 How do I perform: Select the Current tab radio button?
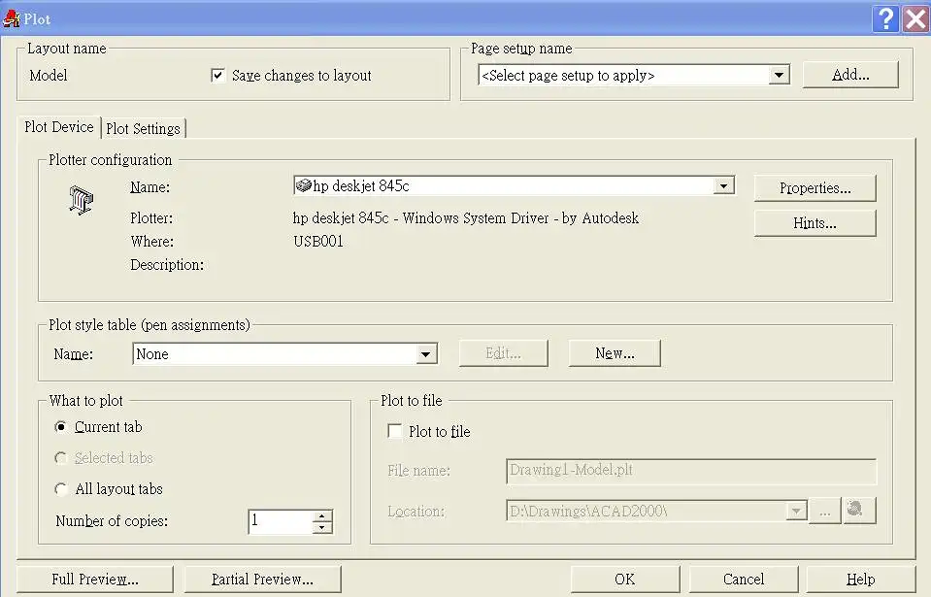(60, 427)
